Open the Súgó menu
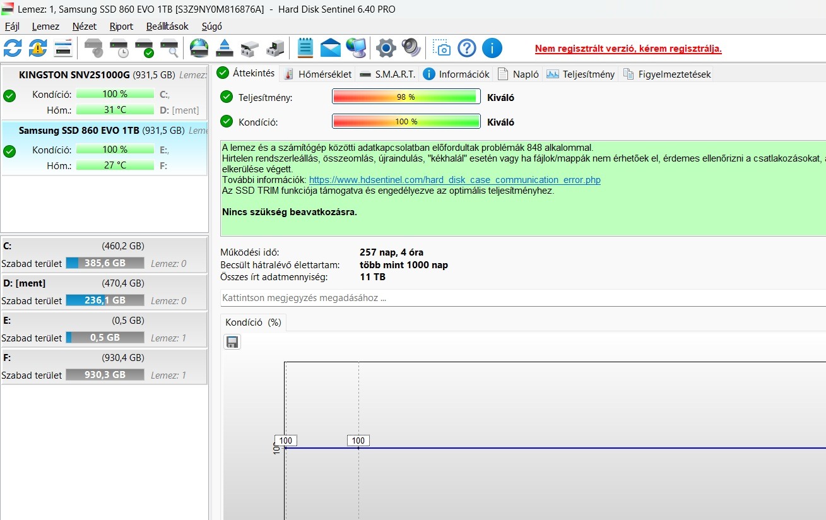826x520 pixels. pyautogui.click(x=211, y=27)
